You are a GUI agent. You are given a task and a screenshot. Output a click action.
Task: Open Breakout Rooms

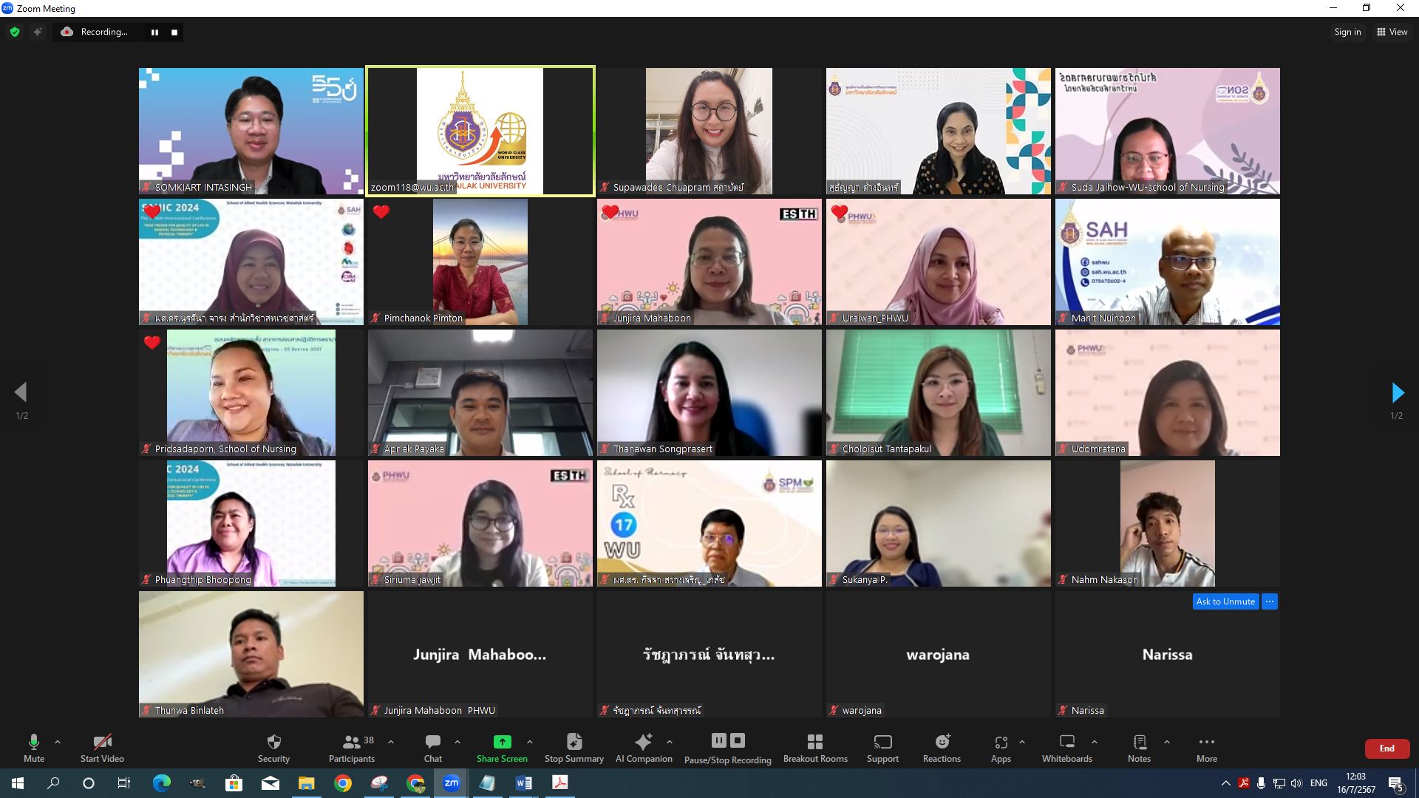click(x=815, y=742)
